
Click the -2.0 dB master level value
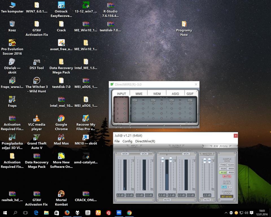click(x=207, y=195)
